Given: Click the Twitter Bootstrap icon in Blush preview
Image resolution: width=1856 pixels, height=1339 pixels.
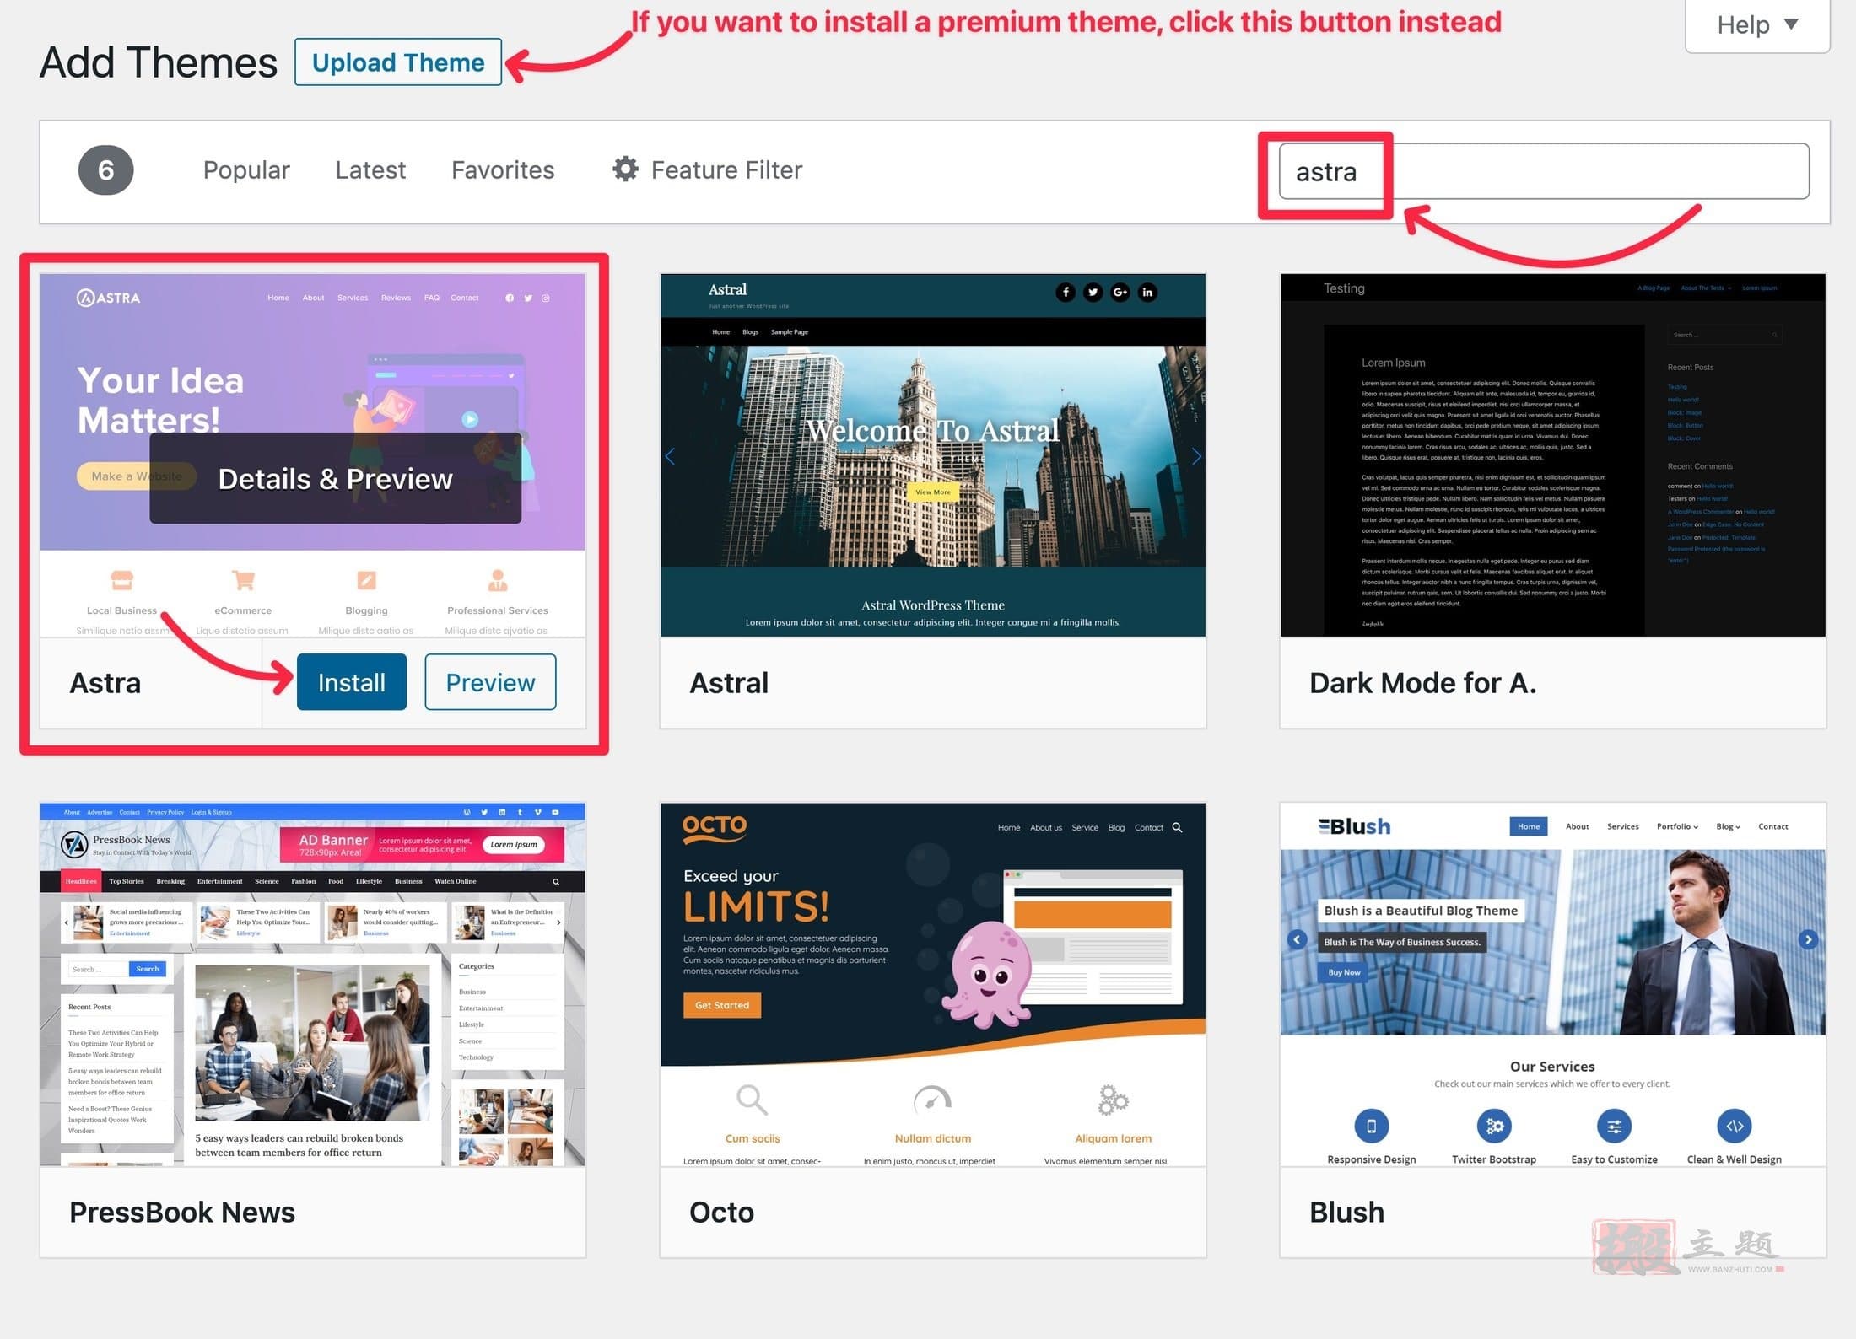Looking at the screenshot, I should pos(1494,1127).
